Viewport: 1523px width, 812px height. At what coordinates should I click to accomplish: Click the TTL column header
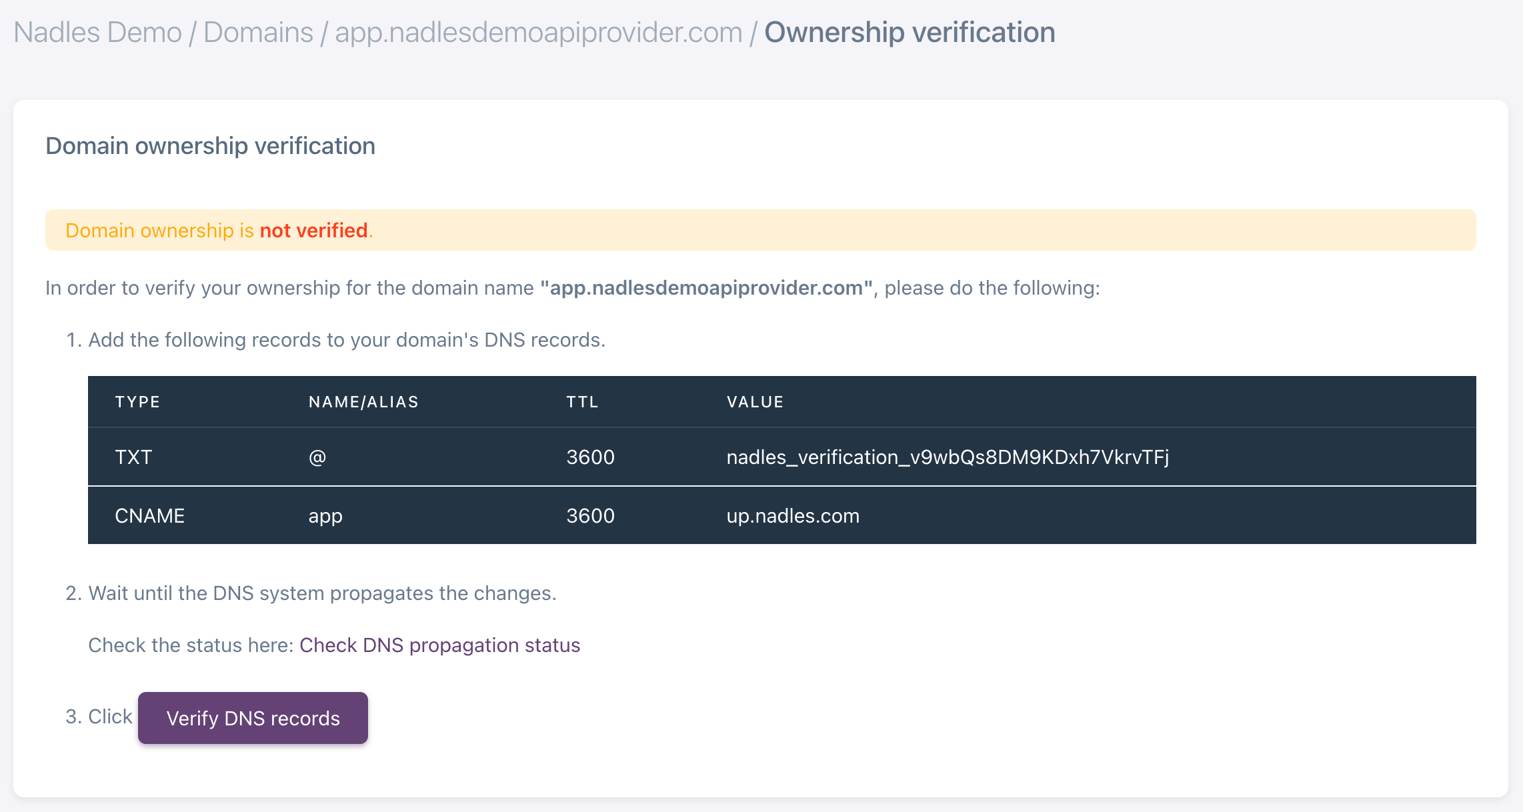click(582, 402)
